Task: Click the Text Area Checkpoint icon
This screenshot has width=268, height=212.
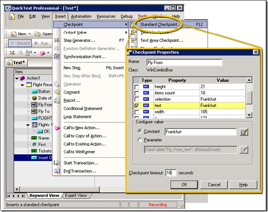Action: (134, 40)
